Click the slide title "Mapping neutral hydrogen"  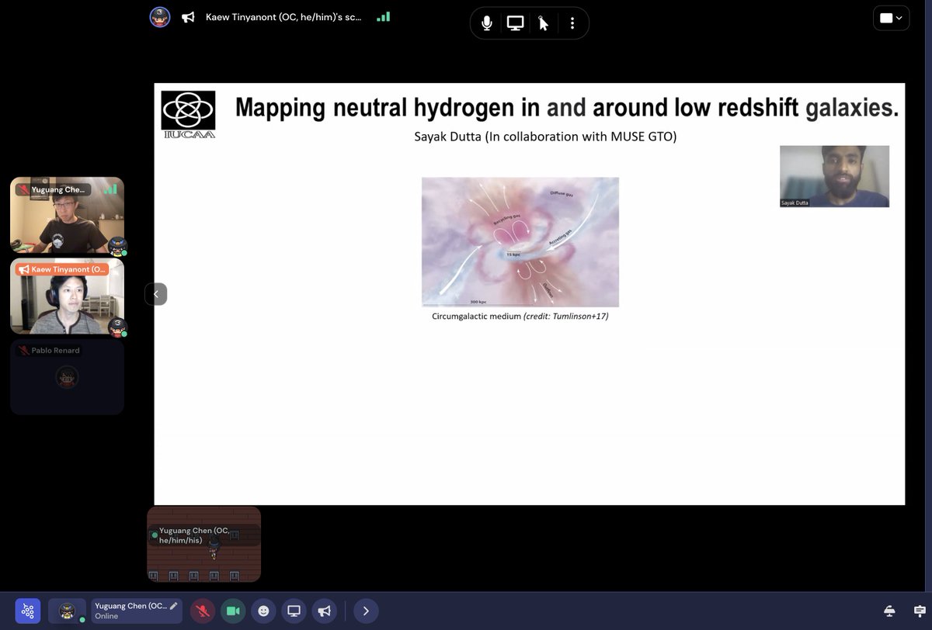point(567,108)
